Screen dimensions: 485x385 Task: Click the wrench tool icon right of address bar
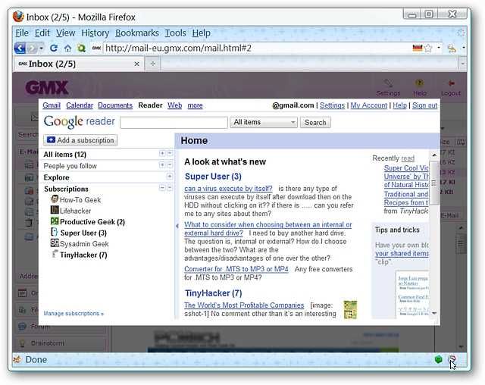[x=452, y=48]
